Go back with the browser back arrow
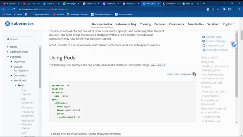 point(3,9)
